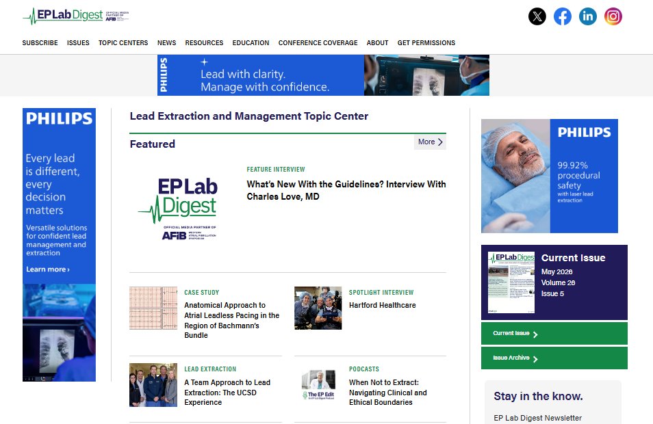Open the GET PERMISSIONS menu item

(x=426, y=43)
